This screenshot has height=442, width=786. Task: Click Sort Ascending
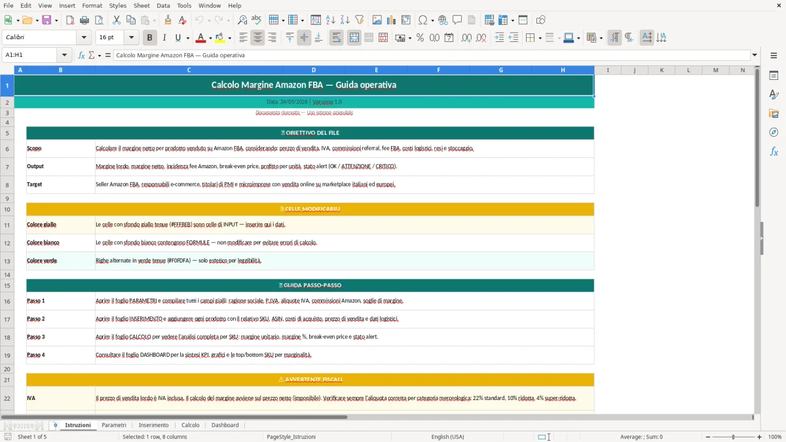[331, 20]
